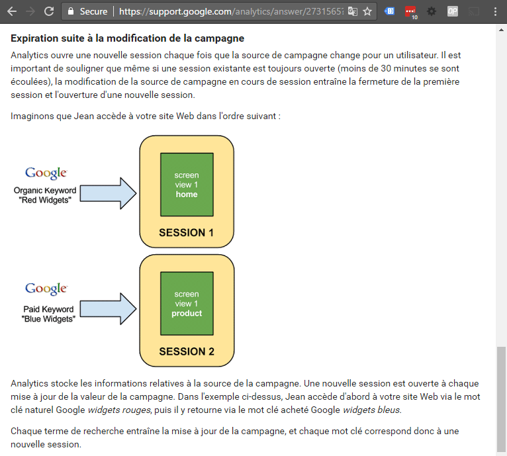Click the SESSION 2 diagram box

click(x=186, y=351)
